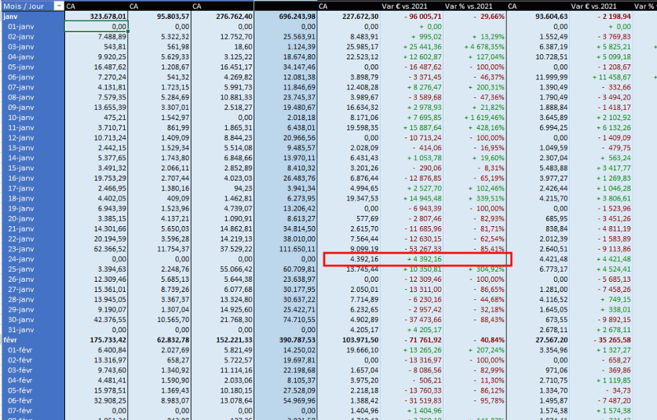This screenshot has height=420, width=657.
Task: Open the Mois / Jour filter dropdown
Action: click(x=57, y=6)
